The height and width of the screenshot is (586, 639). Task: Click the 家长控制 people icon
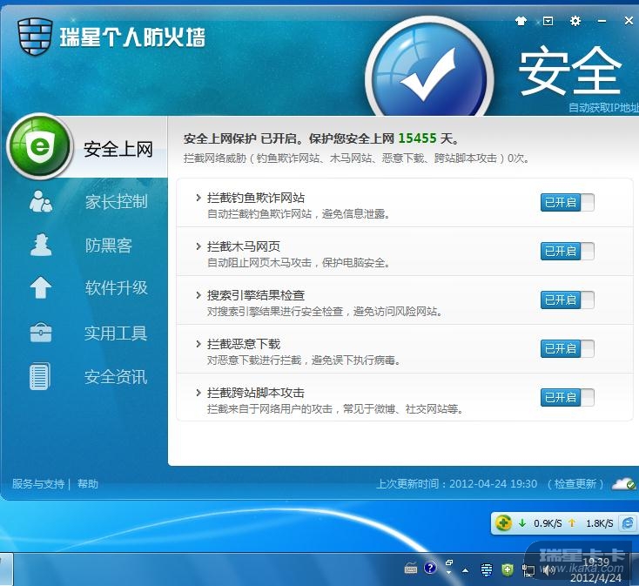pos(41,201)
